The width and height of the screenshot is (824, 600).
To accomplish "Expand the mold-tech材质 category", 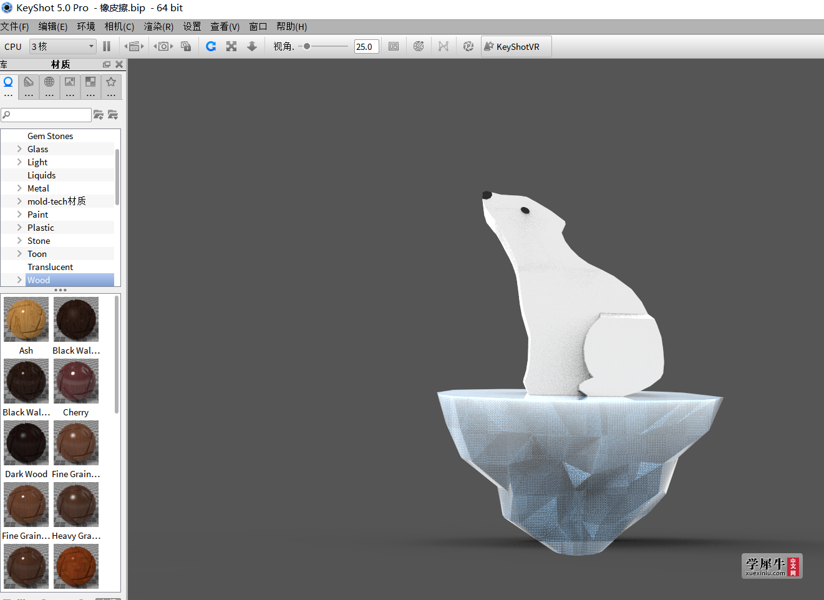I will (x=19, y=201).
